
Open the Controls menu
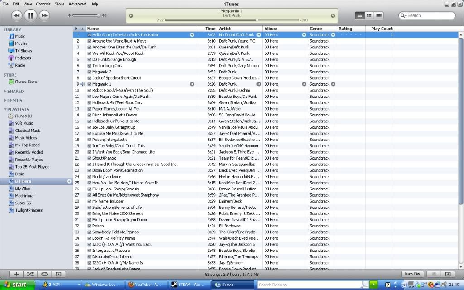pyautogui.click(x=43, y=4)
